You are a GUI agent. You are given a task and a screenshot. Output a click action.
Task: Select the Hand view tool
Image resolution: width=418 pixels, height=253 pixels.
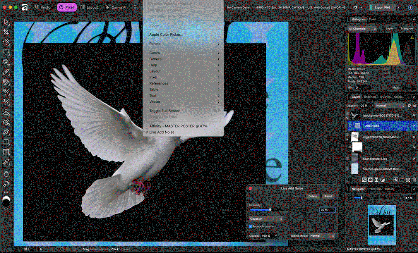click(x=6, y=174)
